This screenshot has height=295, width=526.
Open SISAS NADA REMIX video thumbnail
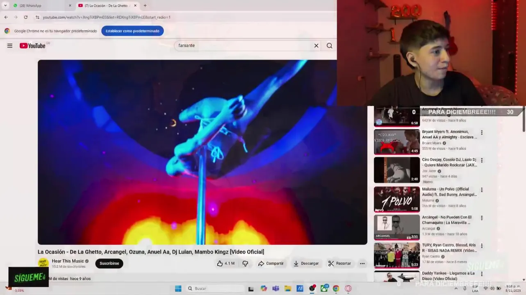(396, 255)
